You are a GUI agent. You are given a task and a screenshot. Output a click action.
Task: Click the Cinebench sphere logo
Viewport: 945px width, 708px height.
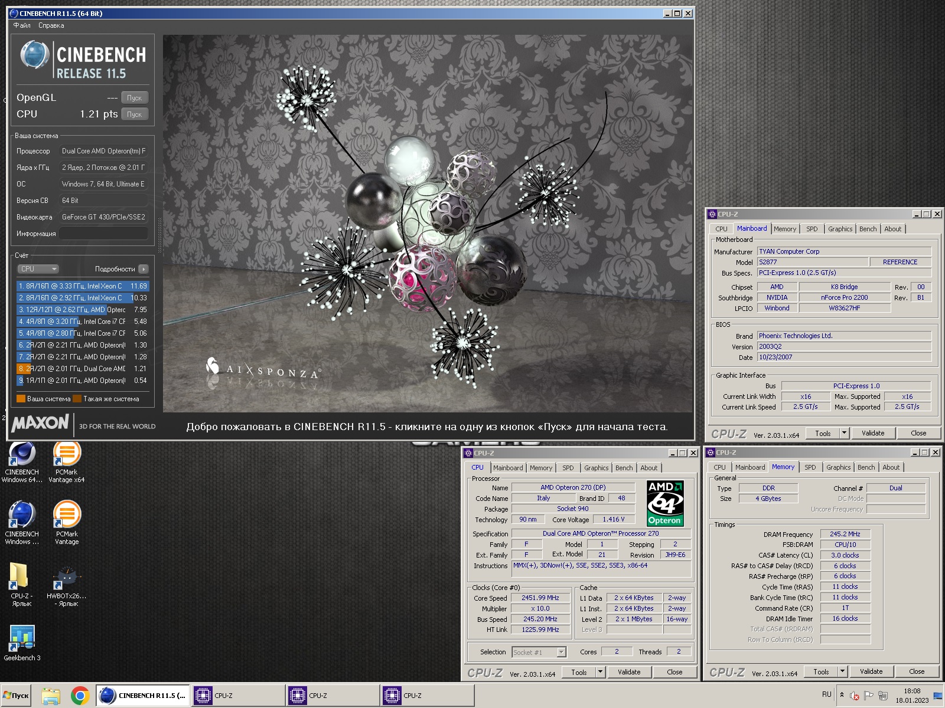click(34, 55)
